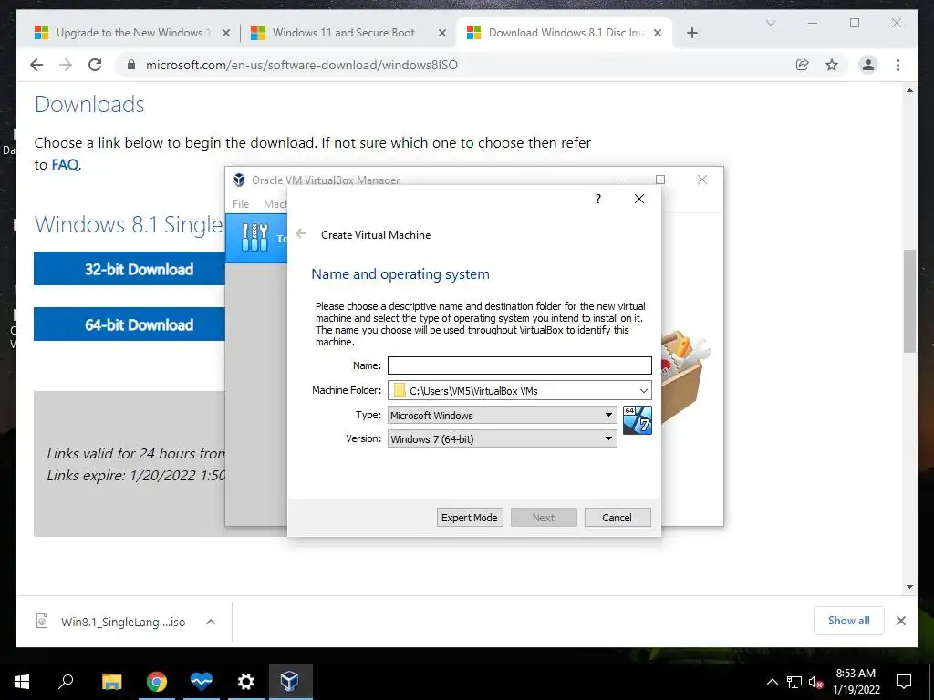Close the 'Upgrade to the New Windows' tab
Screen dimensions: 934x700
[226, 33]
